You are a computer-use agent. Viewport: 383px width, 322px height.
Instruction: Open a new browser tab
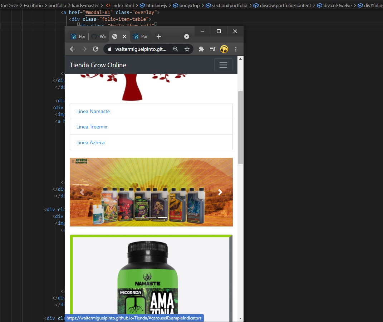click(x=159, y=36)
